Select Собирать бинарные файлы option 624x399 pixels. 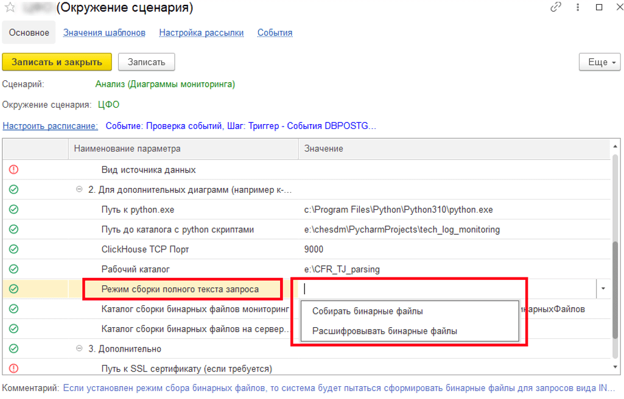pos(367,311)
